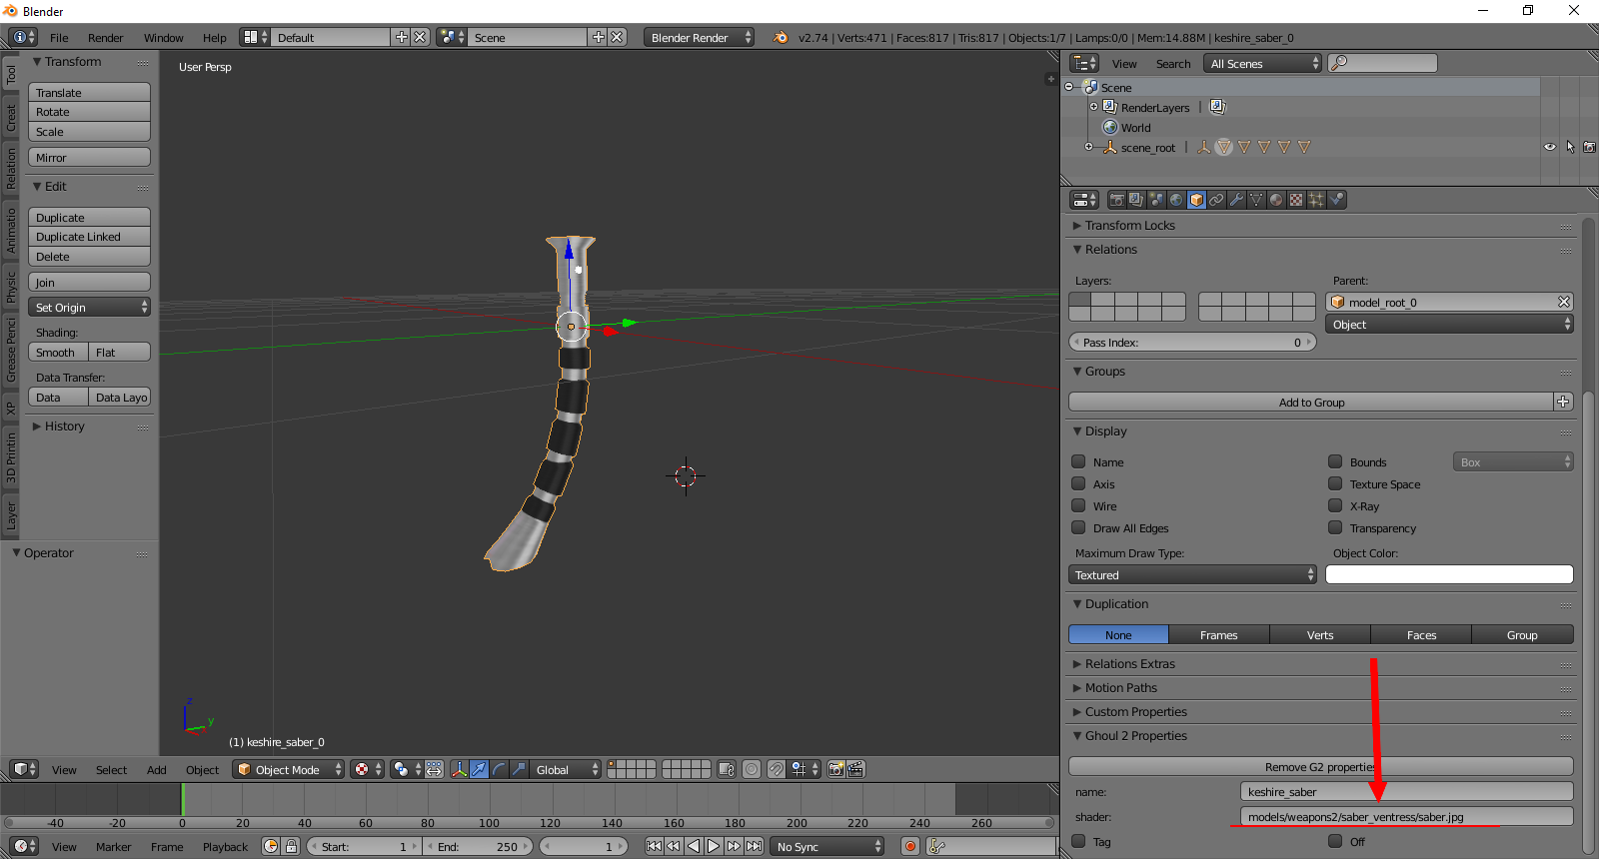Play the animation forward
This screenshot has width=1599, height=859.
(714, 846)
